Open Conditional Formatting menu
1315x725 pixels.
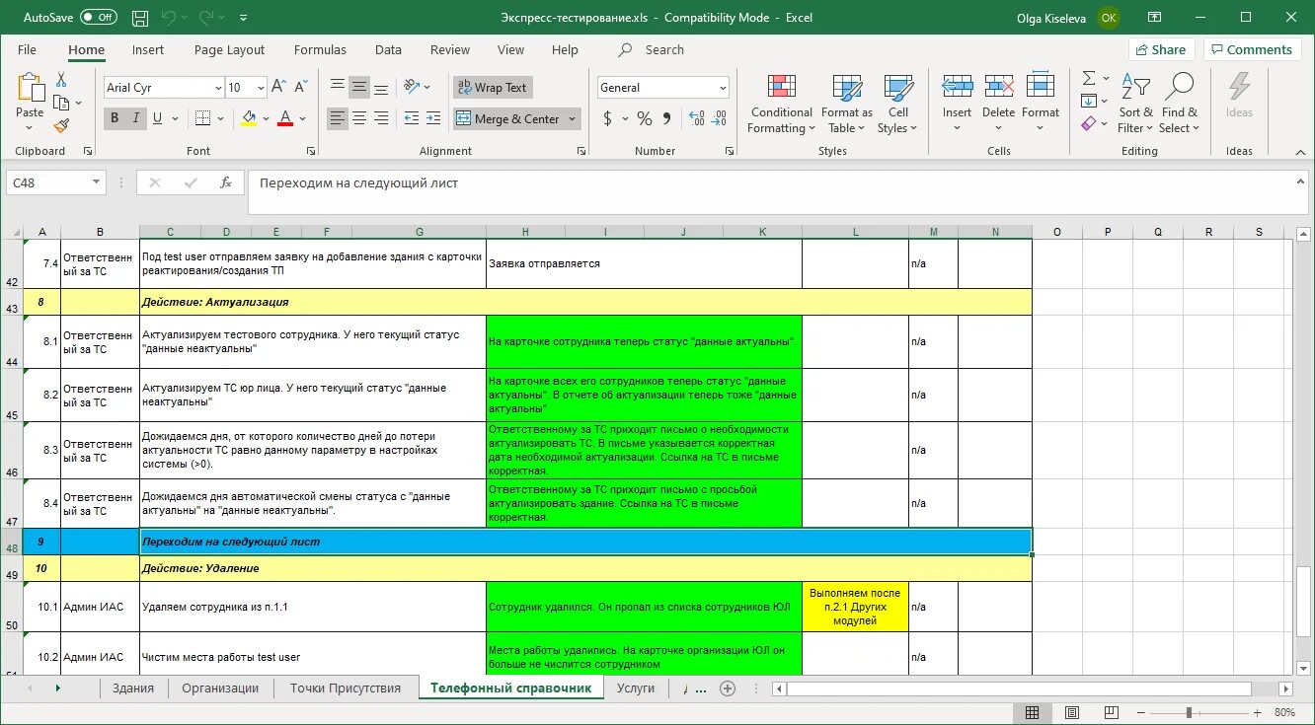tap(781, 104)
